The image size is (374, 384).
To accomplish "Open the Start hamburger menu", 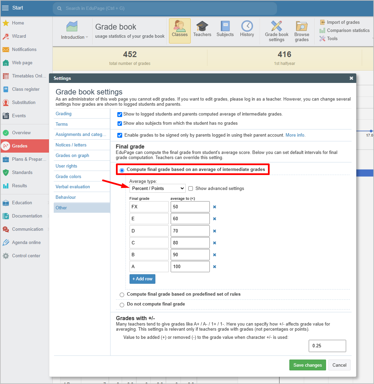I will point(5,8).
